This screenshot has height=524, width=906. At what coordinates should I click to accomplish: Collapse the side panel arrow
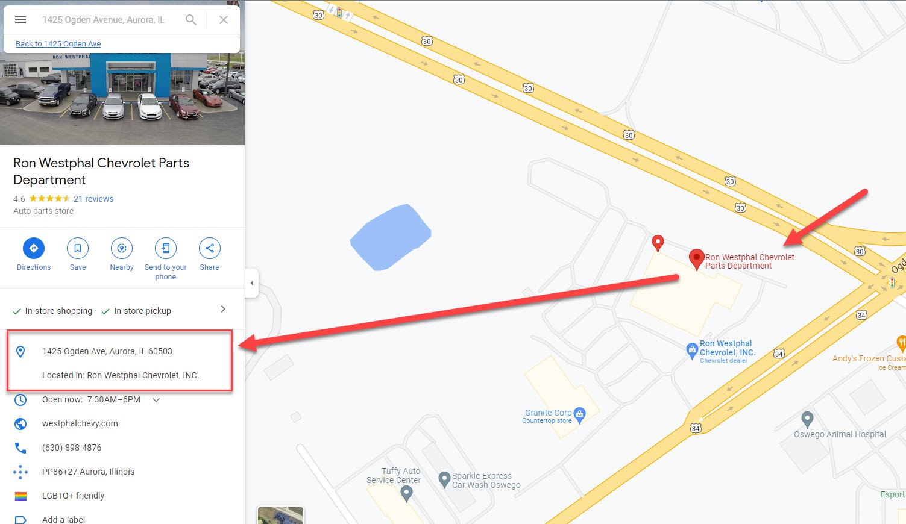click(x=252, y=283)
